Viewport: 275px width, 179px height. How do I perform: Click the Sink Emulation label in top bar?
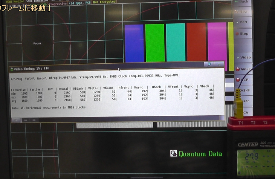(x=37, y=1)
